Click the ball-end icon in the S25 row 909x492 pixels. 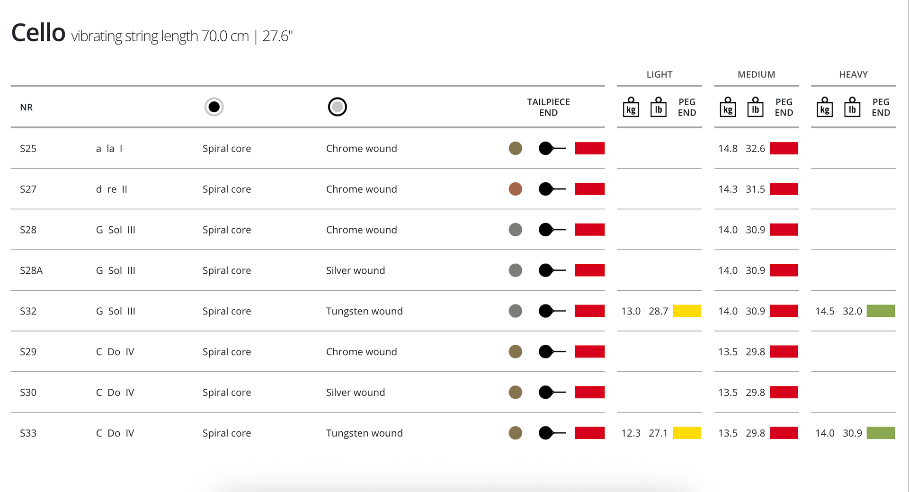tap(552, 148)
